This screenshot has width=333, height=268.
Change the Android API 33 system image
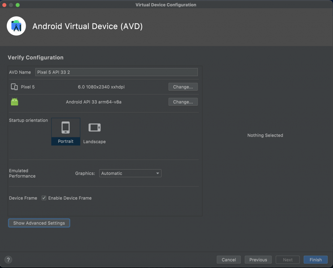(x=183, y=102)
